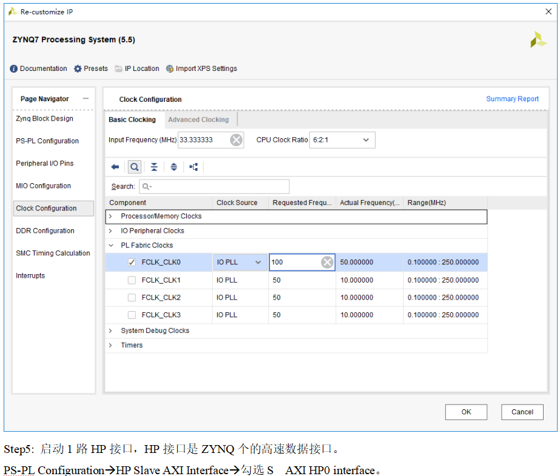Select the FCLK_CLK3 actual frequency cell
The image size is (560, 476).
point(369,315)
